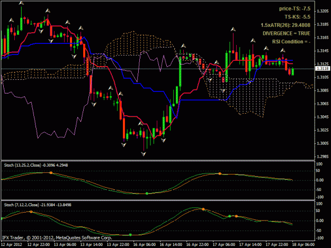
Task: Click the first orange peak dot on Stoch (13,25,2)
Action: [x=51, y=173]
